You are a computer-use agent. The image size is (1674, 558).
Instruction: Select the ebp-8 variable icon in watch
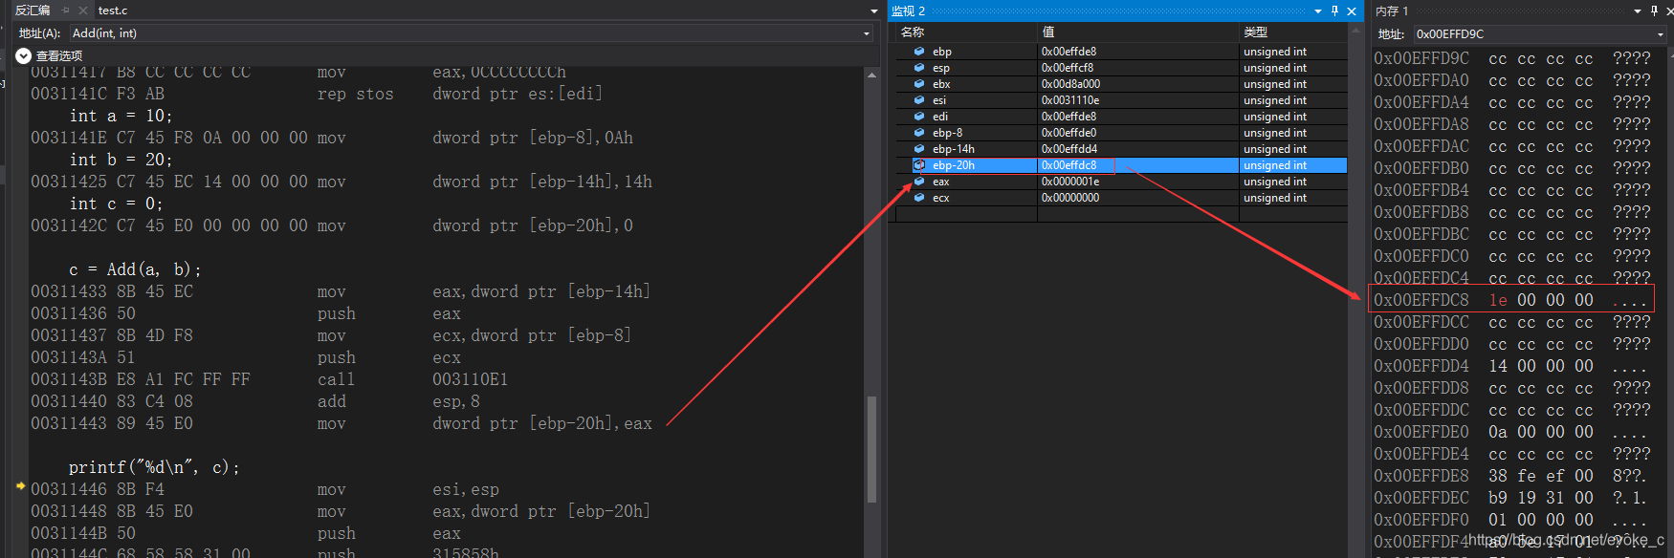click(919, 133)
